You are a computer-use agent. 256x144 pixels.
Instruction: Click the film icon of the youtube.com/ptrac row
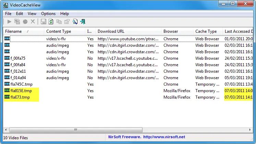coord(7,39)
